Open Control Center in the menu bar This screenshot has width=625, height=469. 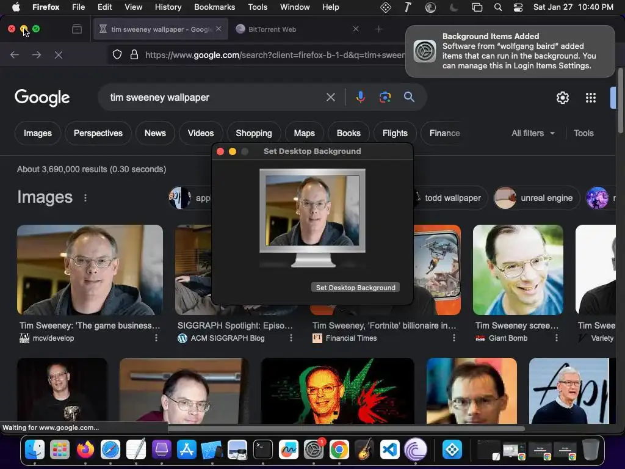(518, 7)
